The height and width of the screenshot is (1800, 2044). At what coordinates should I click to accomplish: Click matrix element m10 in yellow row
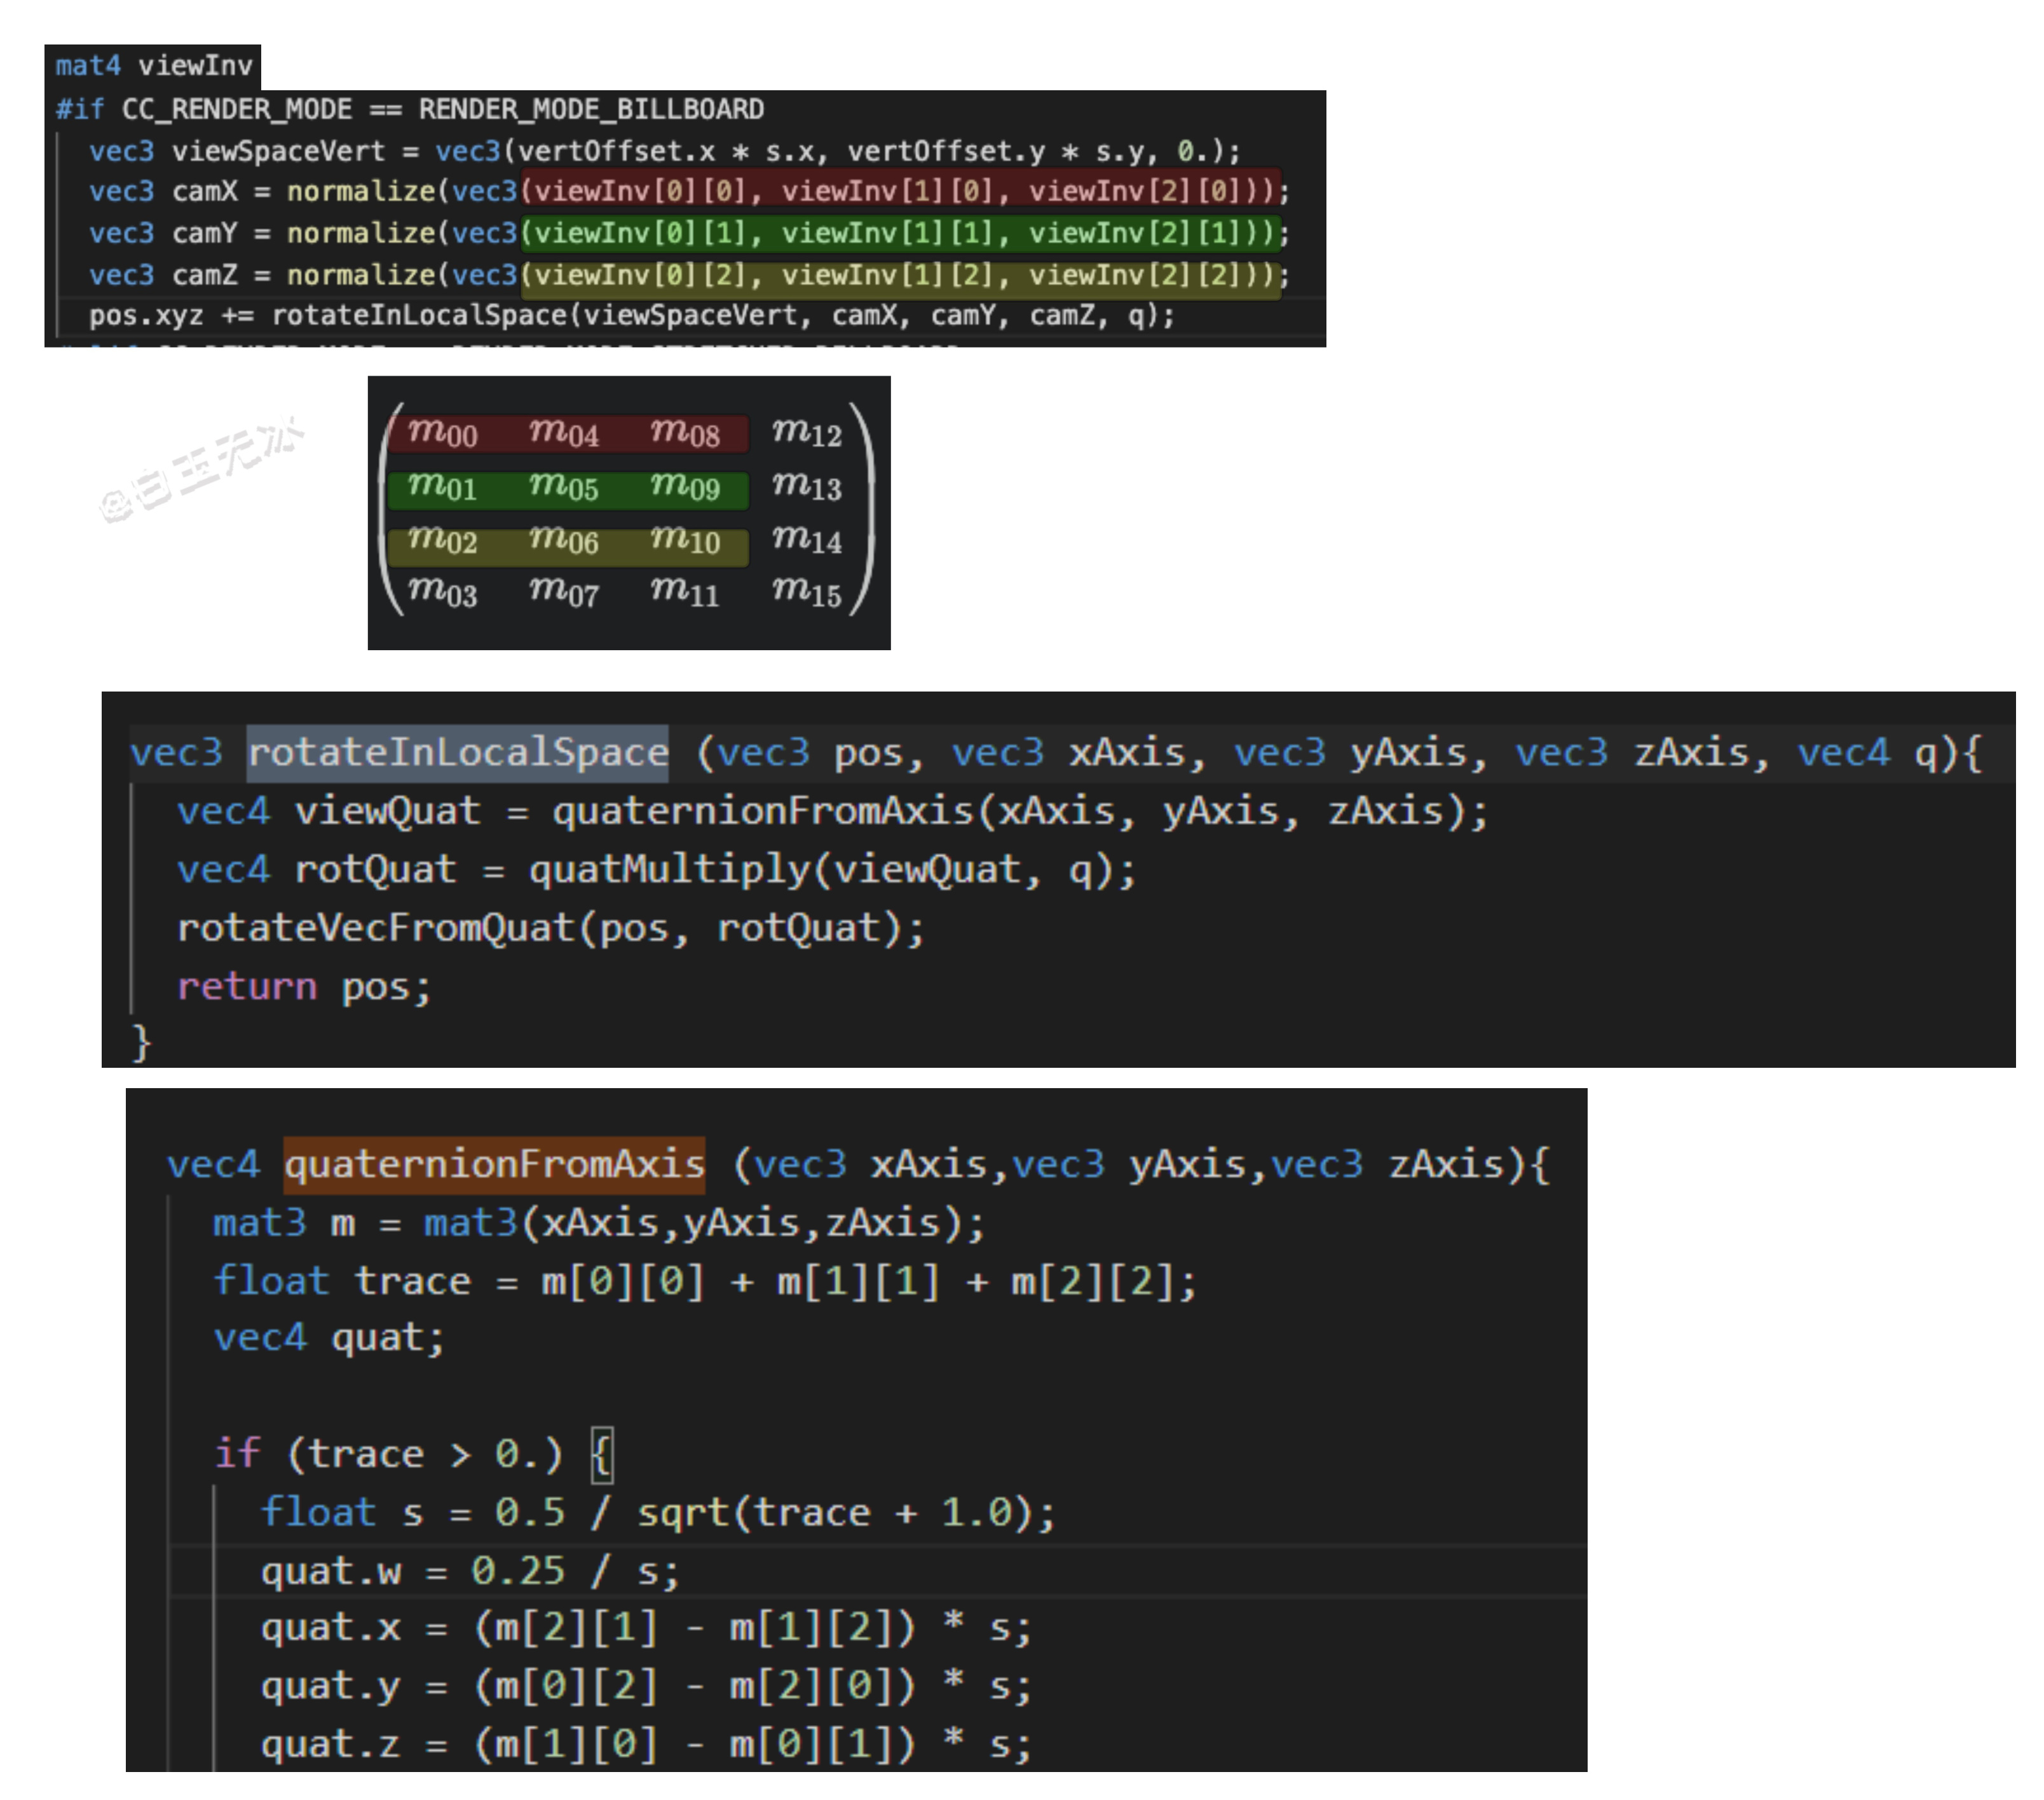coord(684,540)
